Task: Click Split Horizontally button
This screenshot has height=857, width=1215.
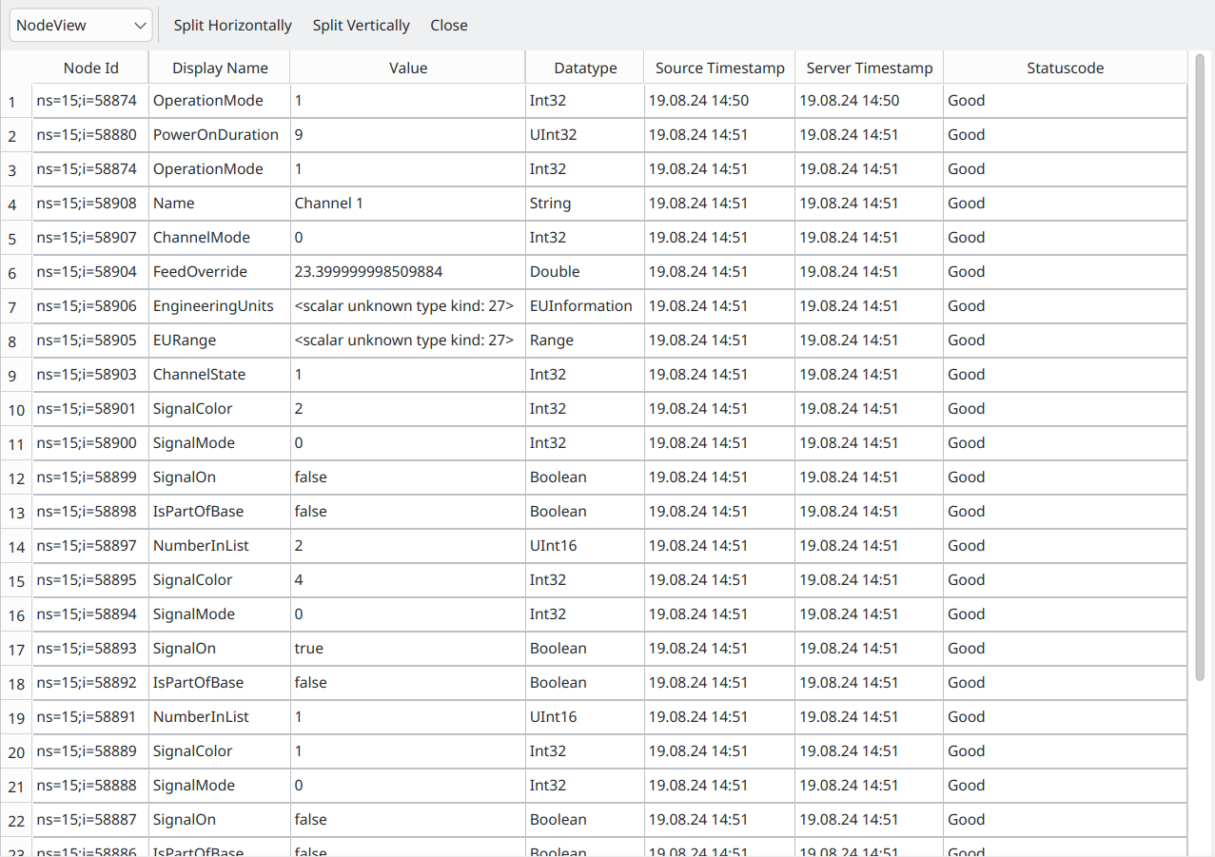Action: pyautogui.click(x=232, y=26)
